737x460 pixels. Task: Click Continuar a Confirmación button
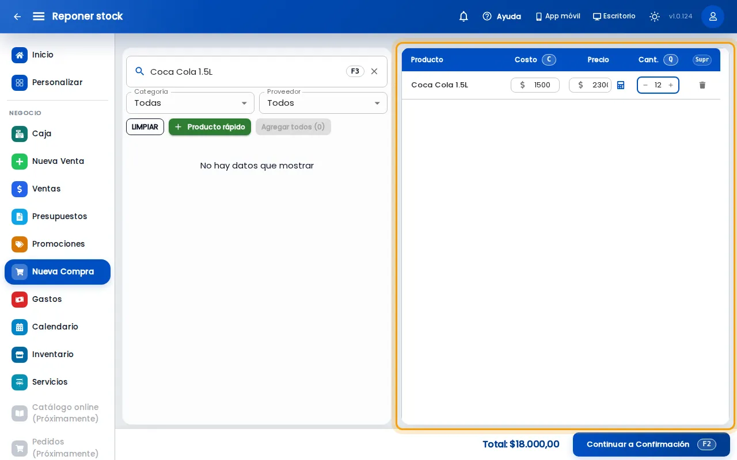coord(651,444)
